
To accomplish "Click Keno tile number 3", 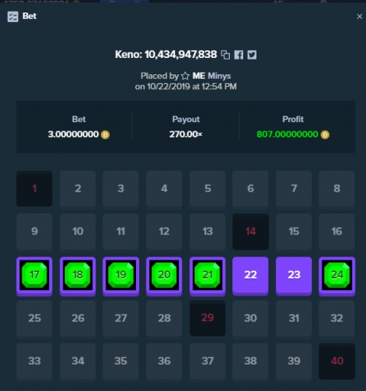I will coord(120,188).
